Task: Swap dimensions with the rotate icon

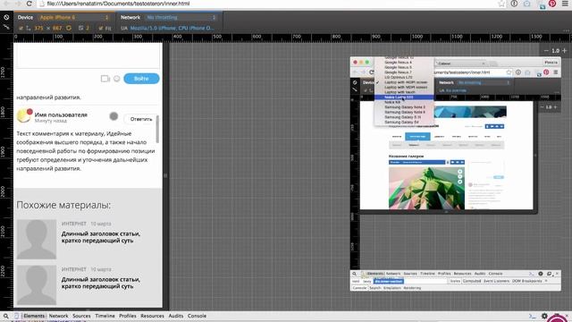Action: click(69, 28)
